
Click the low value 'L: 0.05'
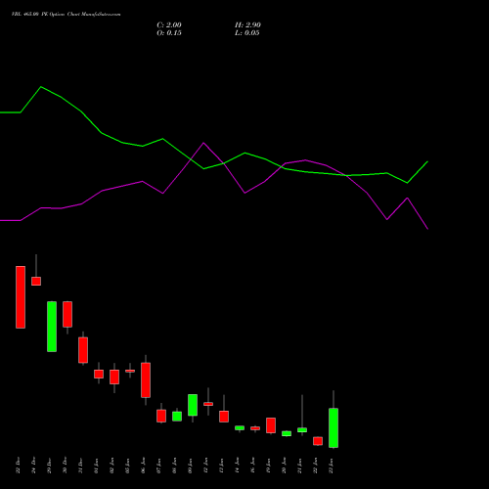pos(247,33)
